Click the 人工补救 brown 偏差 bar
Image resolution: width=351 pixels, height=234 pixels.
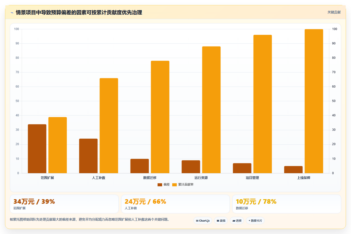88,156
